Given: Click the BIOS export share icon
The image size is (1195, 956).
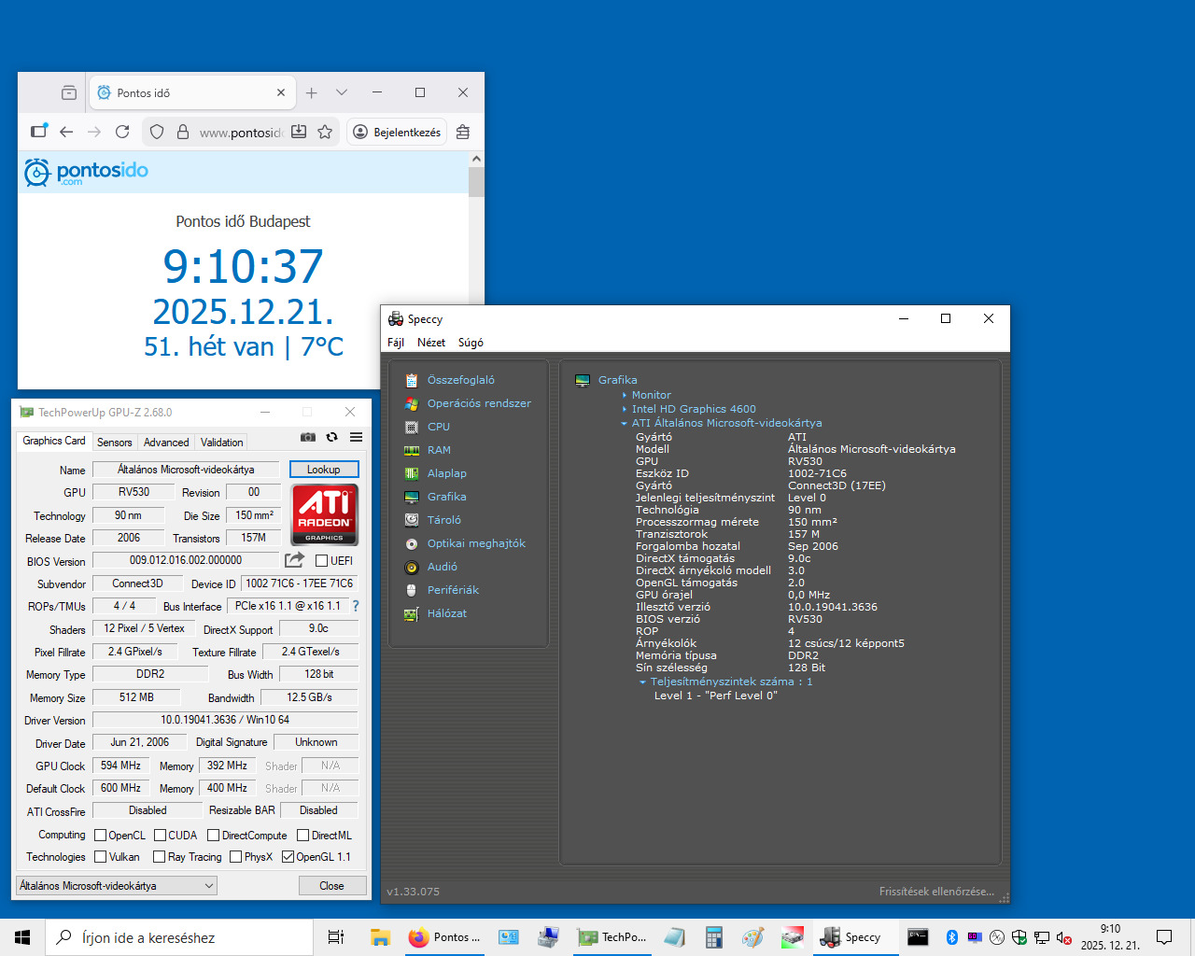Looking at the screenshot, I should click(294, 560).
